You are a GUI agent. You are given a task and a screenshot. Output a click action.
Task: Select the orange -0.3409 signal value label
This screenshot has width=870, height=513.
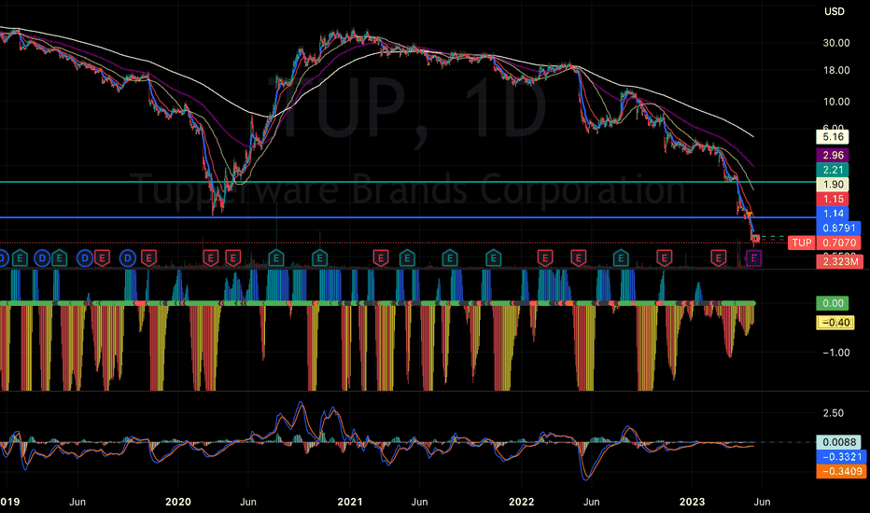(841, 471)
